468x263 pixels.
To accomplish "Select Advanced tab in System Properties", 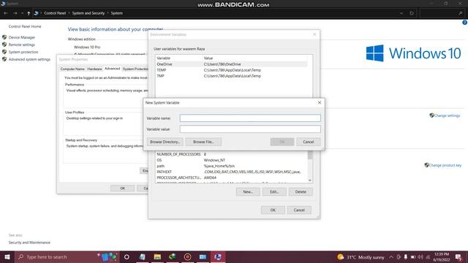I will point(112,69).
